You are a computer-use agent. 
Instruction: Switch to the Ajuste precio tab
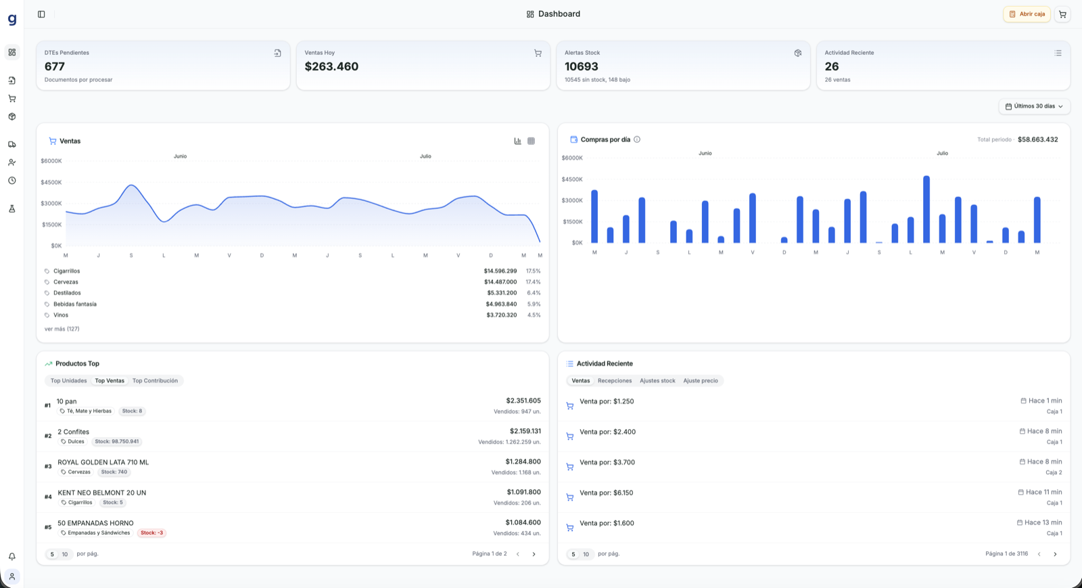tap(701, 381)
